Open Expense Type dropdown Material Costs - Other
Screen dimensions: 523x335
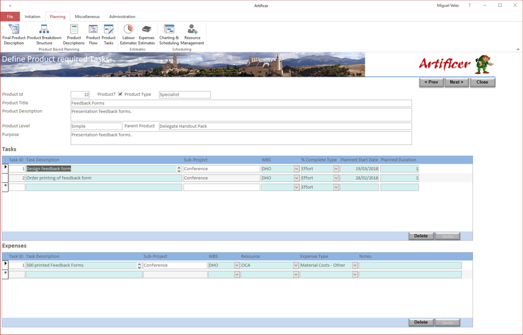355,265
